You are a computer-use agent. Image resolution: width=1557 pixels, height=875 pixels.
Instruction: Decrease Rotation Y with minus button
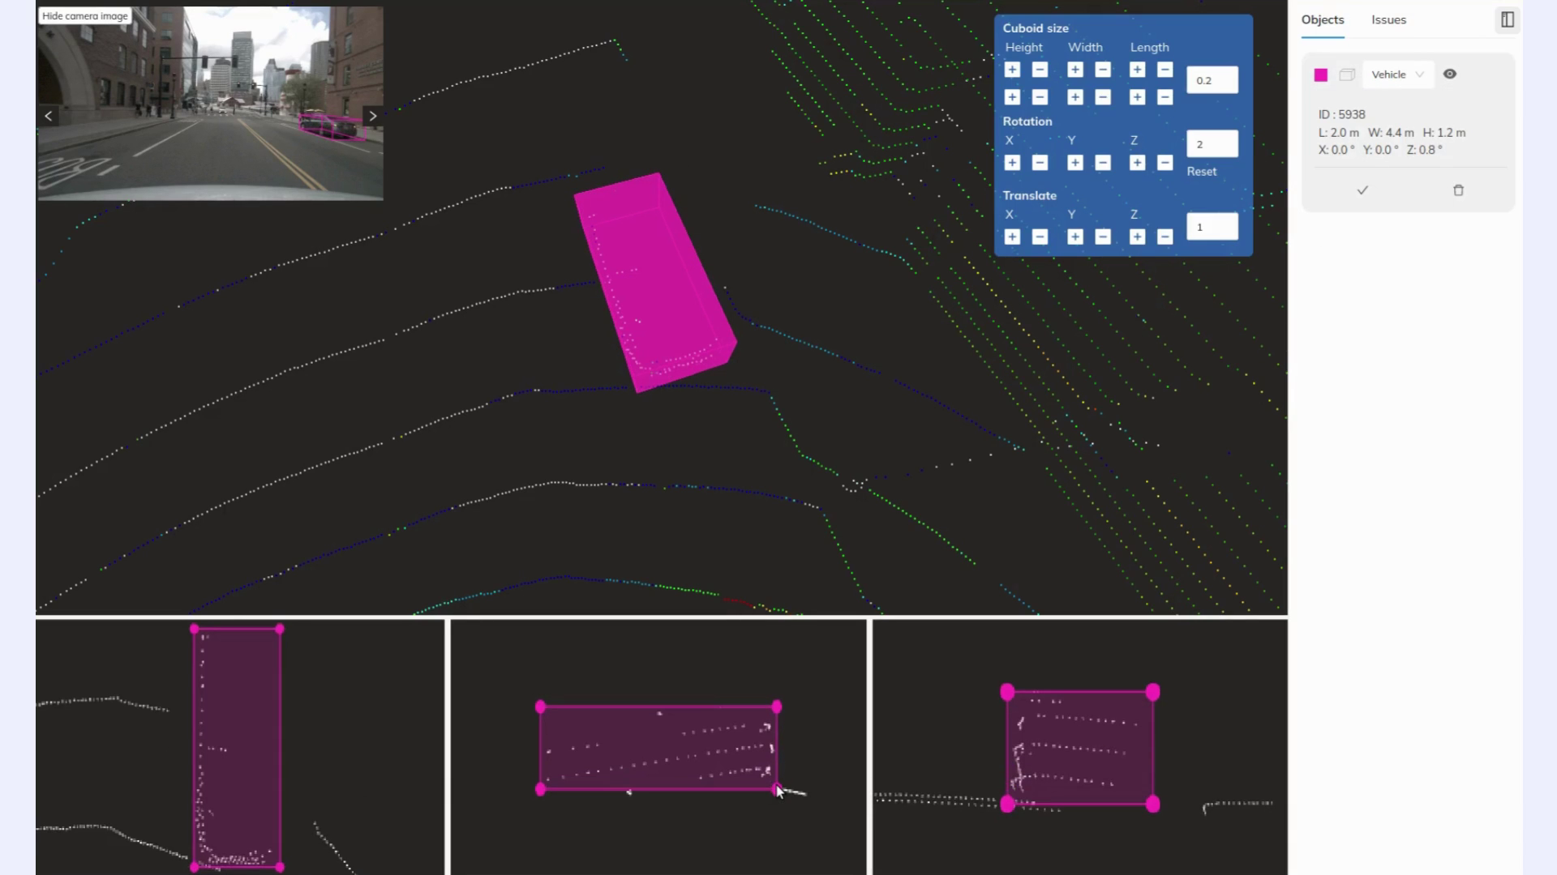[1102, 163]
